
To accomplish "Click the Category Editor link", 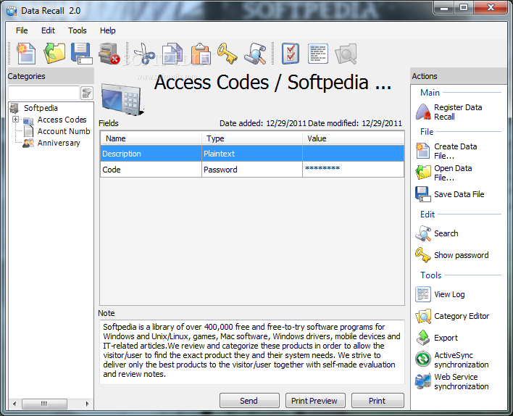I will coord(462,316).
